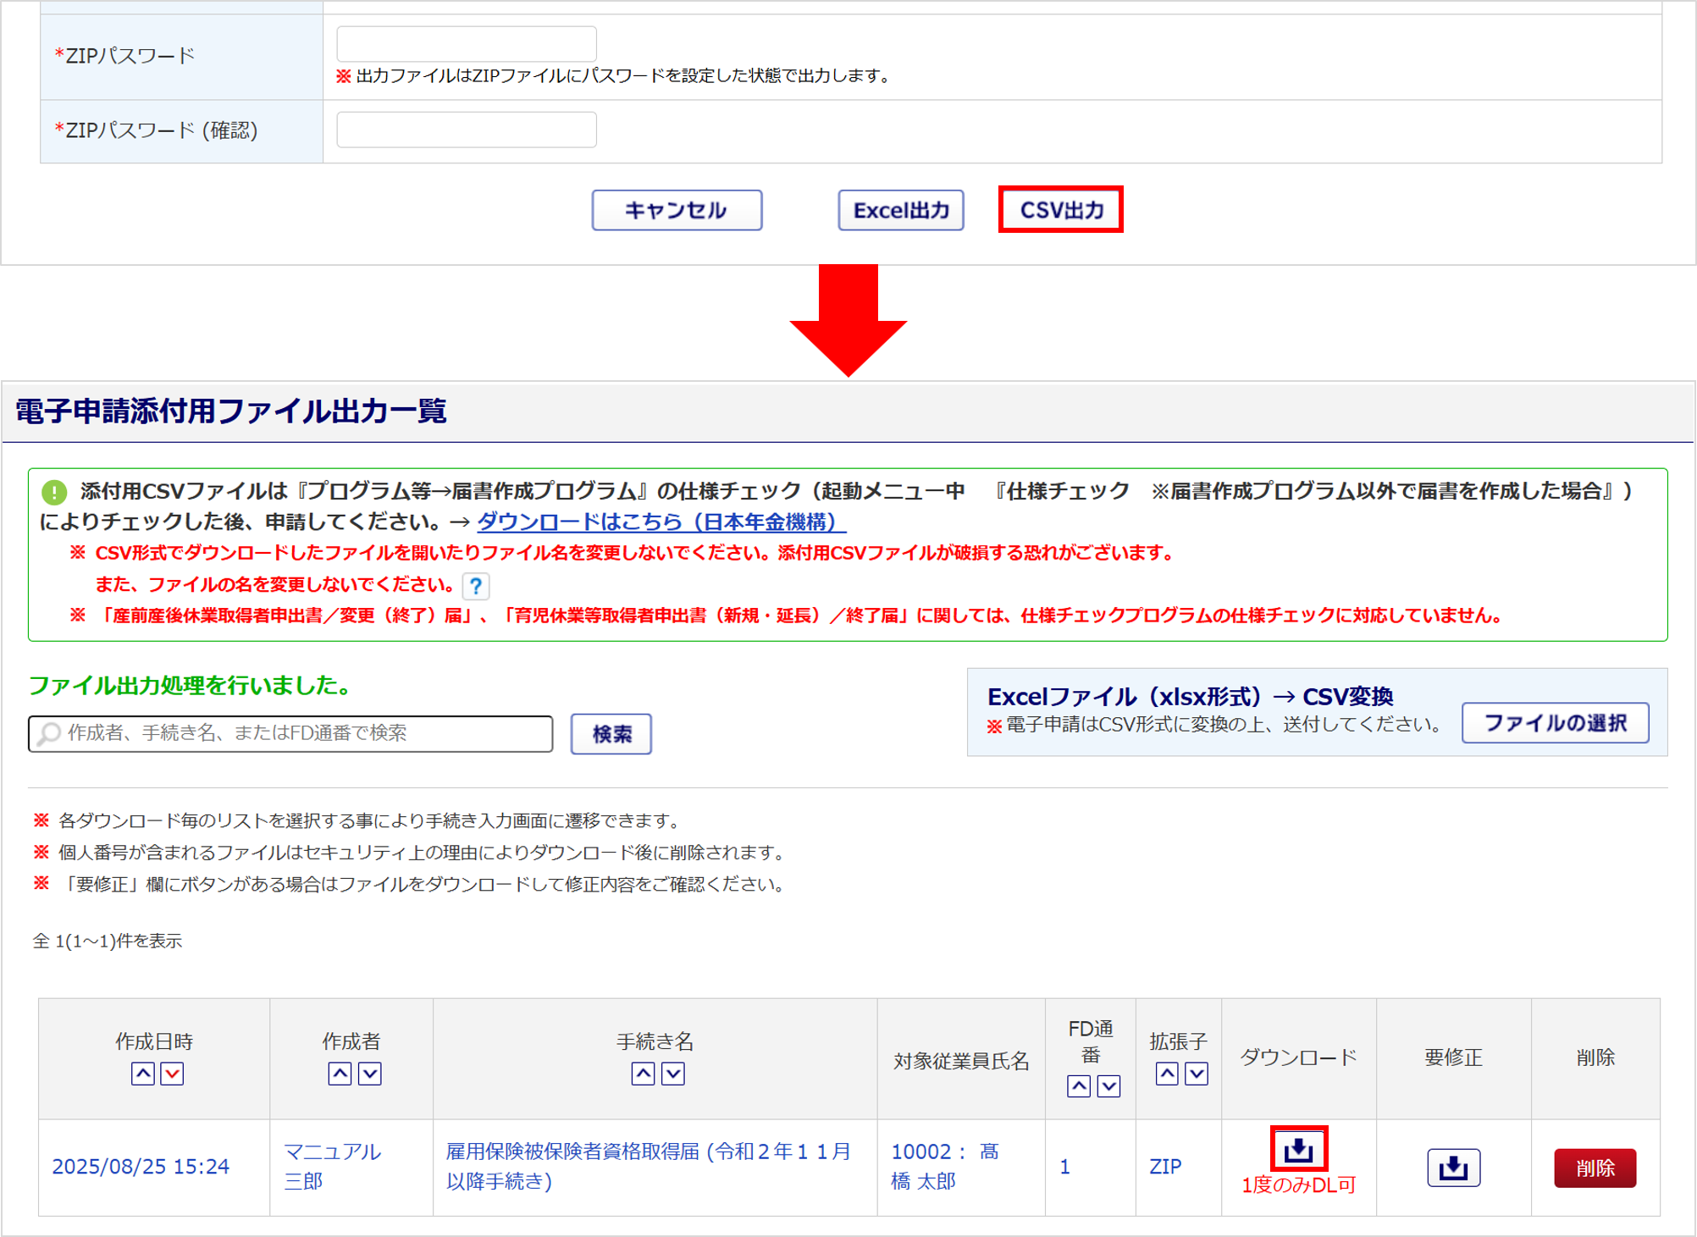
Task: Open the blue question mark help icon
Action: point(476,585)
